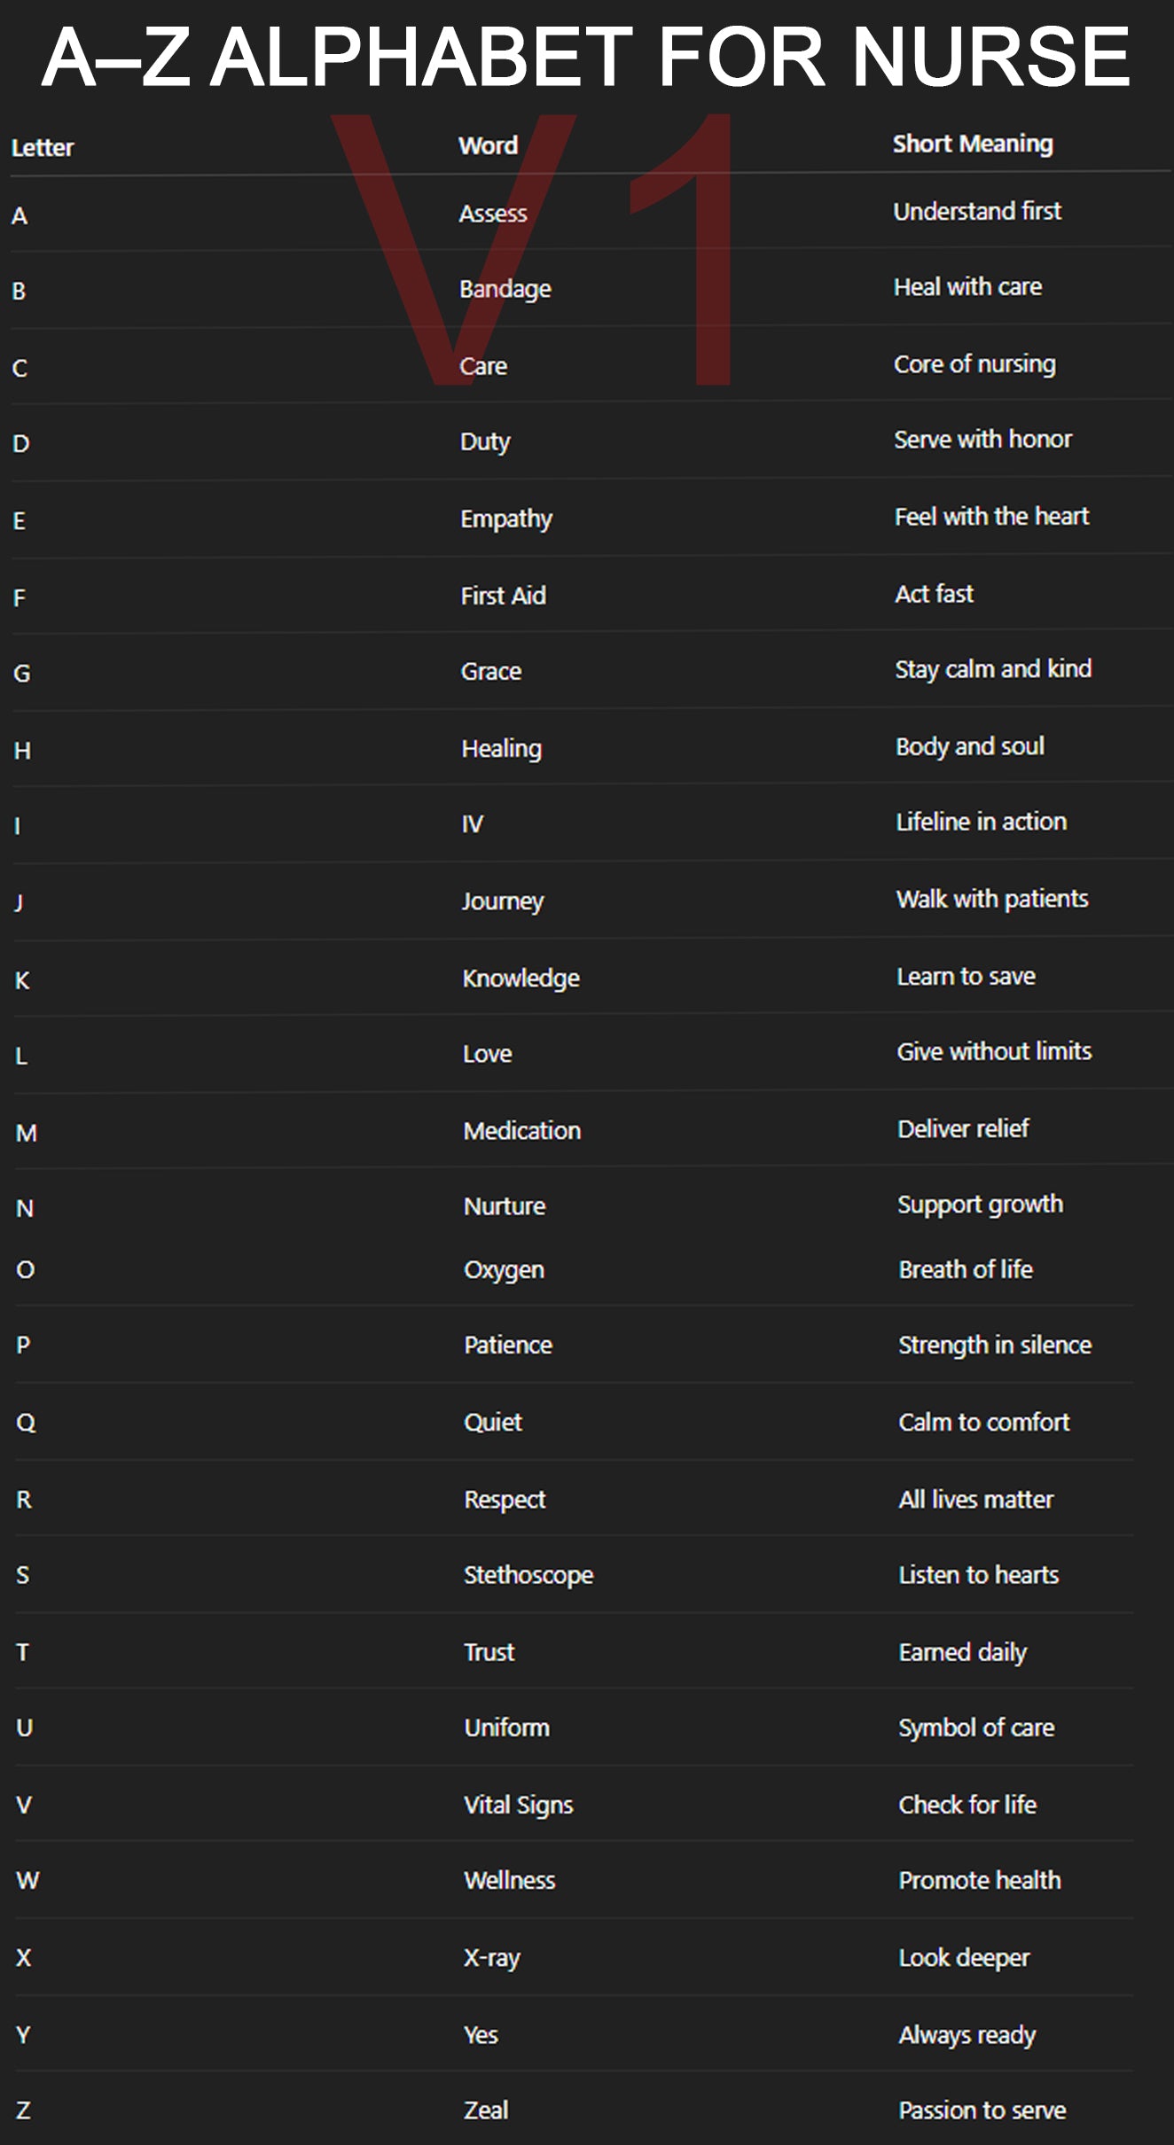Click the meaning "Promote health"
The height and width of the screenshot is (2145, 1174).
(x=980, y=1880)
